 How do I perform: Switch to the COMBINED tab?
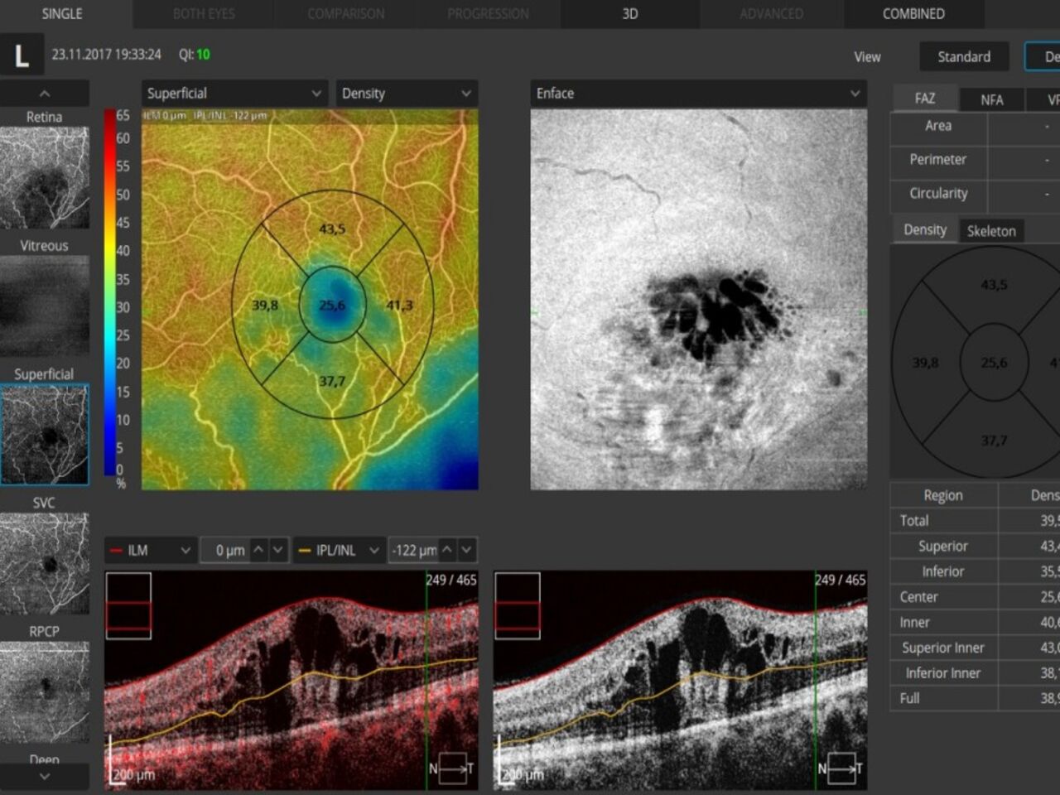pyautogui.click(x=913, y=14)
